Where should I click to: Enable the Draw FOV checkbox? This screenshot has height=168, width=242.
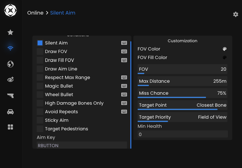[x=40, y=51]
